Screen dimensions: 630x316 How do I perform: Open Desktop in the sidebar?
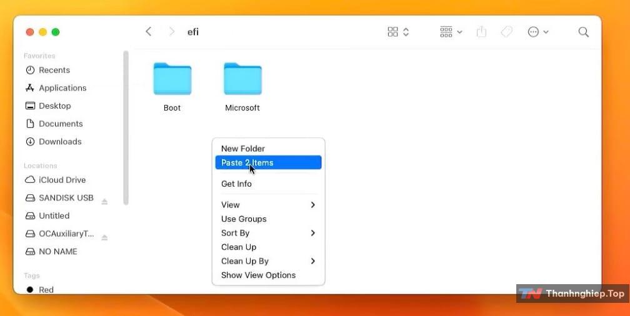tap(54, 106)
